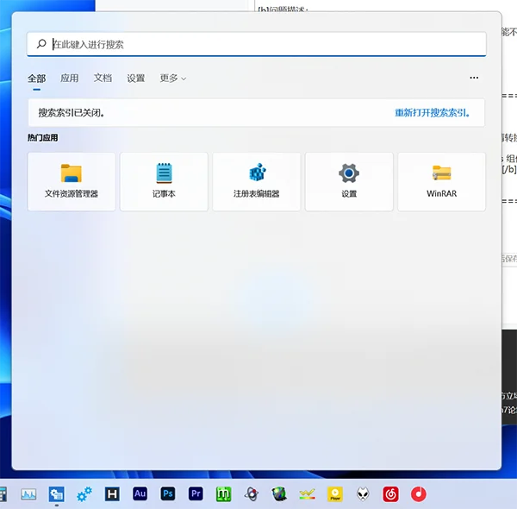Screen dimensions: 517x509
Task: Open the performance monitor graph icon on taskbar
Action: pyautogui.click(x=28, y=494)
